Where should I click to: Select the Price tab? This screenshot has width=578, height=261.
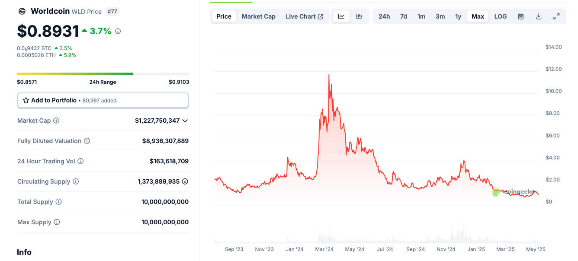223,16
